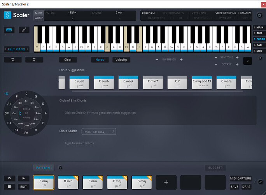
Task: Lower the chord by an octave
Action: (216, 64)
